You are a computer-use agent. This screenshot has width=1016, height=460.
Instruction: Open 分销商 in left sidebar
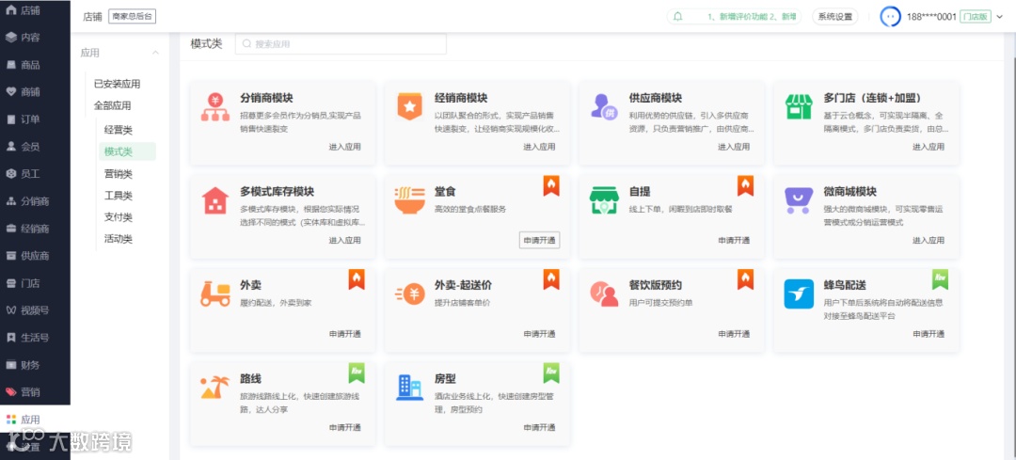[27, 201]
